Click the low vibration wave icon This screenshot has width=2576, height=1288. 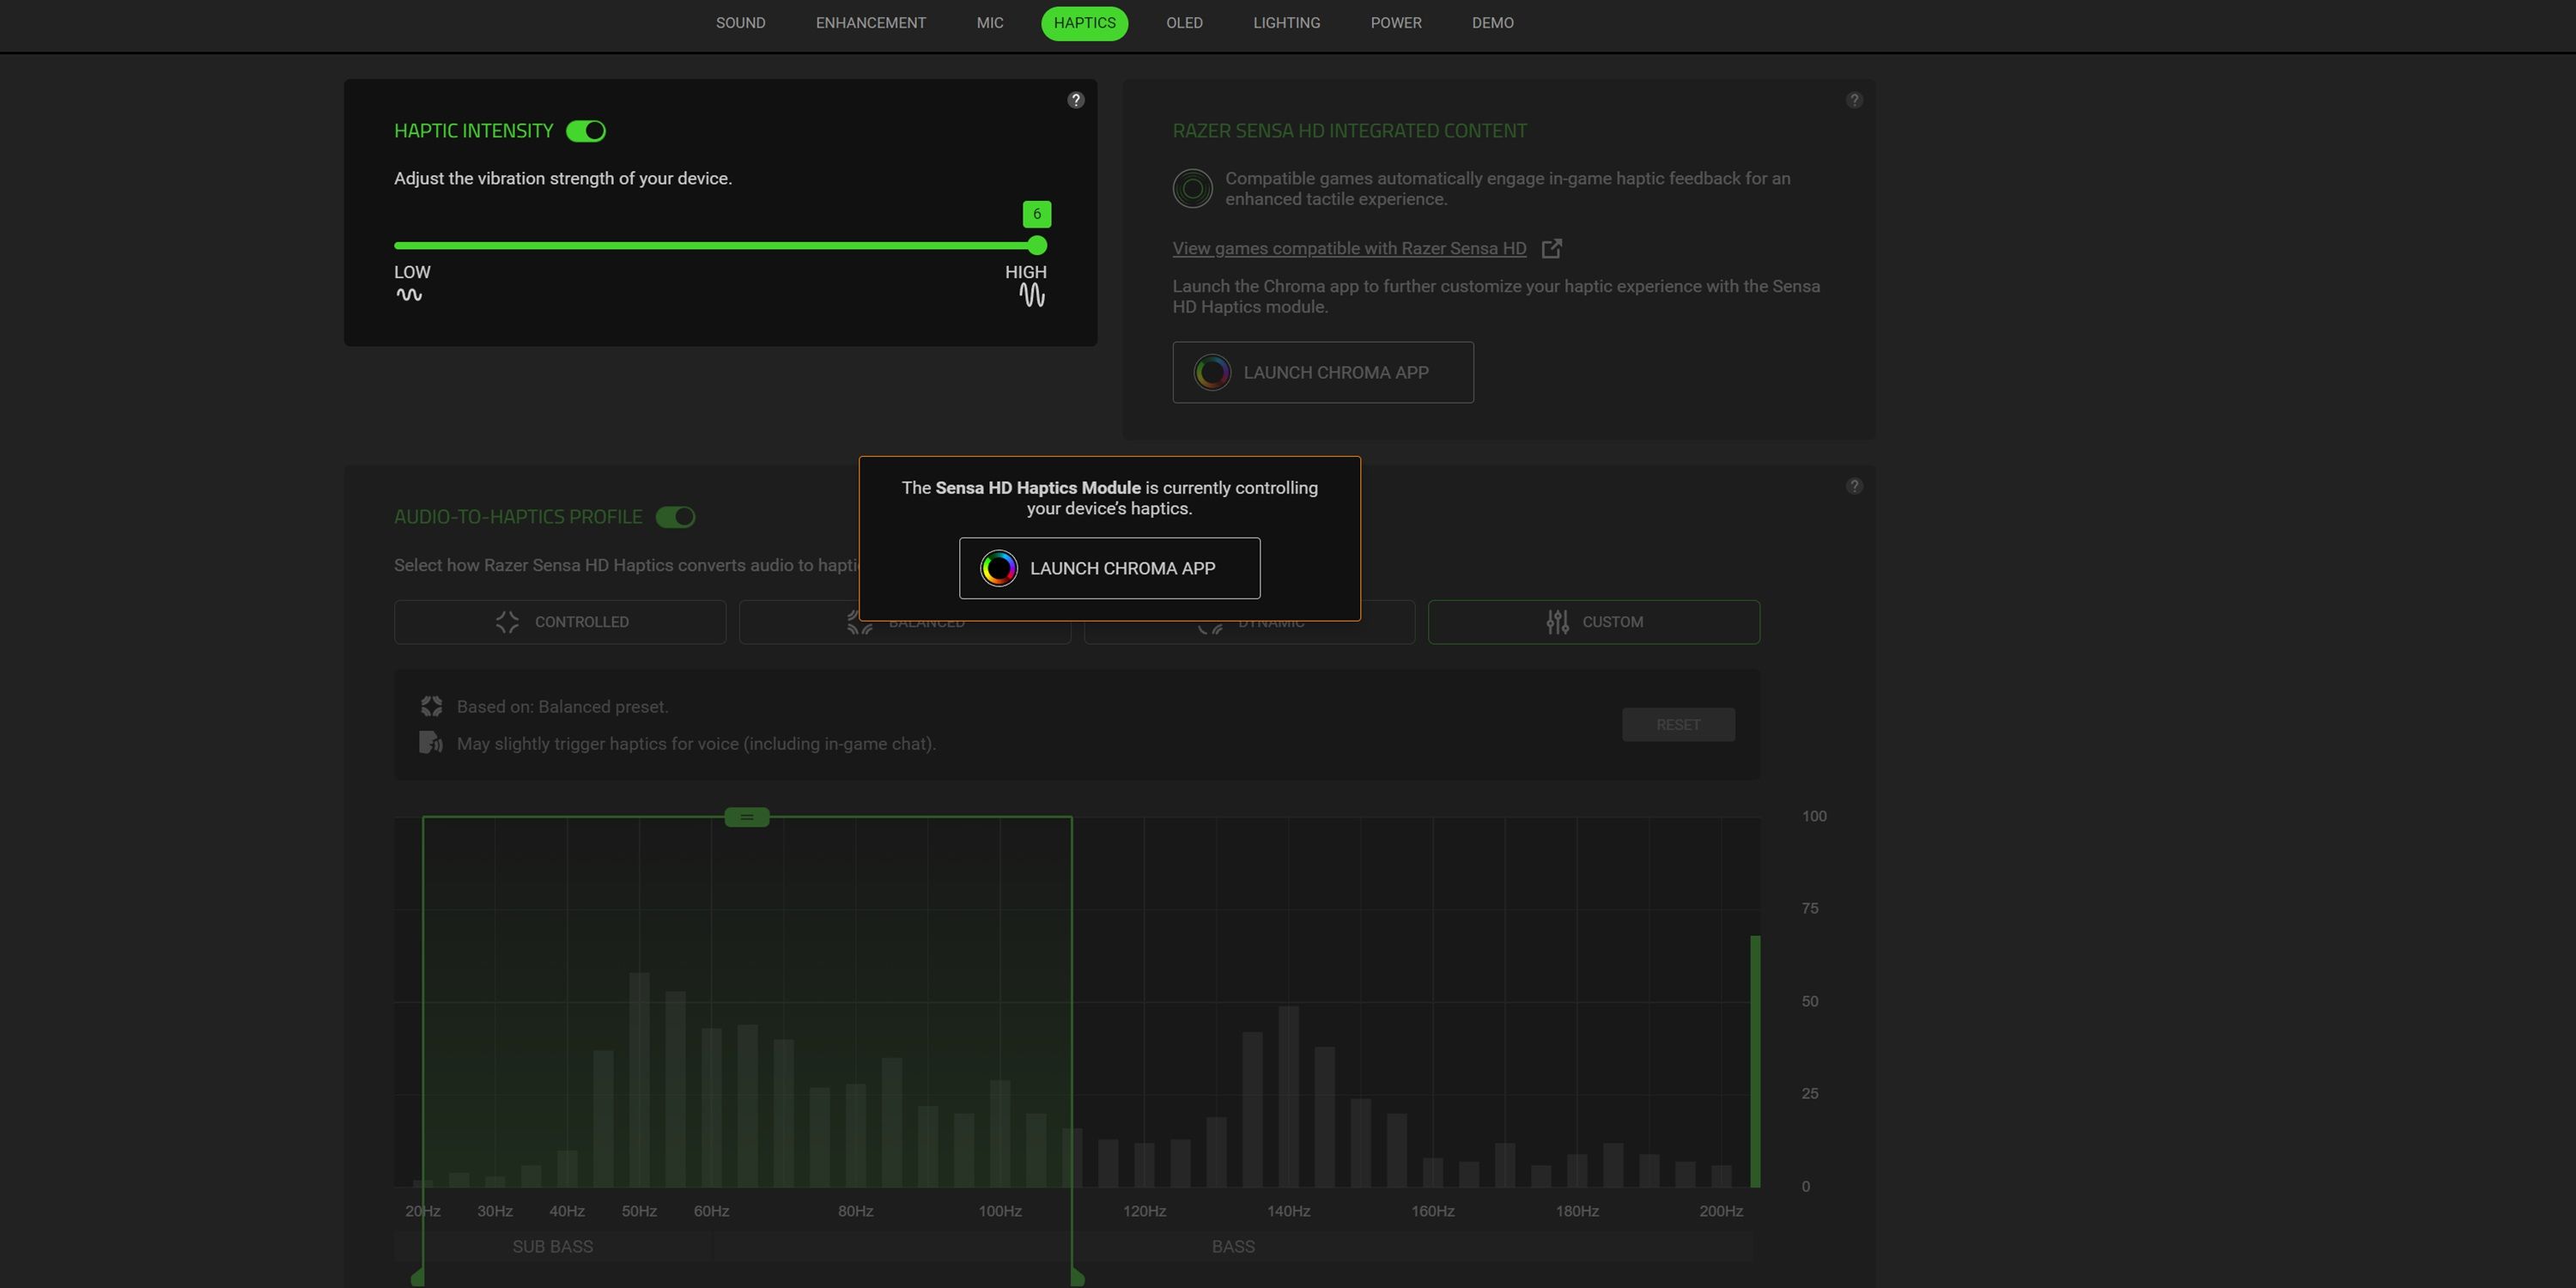coord(408,295)
